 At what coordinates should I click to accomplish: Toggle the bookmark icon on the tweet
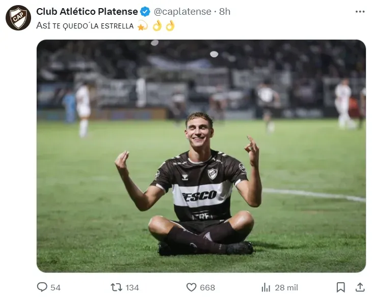tap(341, 287)
